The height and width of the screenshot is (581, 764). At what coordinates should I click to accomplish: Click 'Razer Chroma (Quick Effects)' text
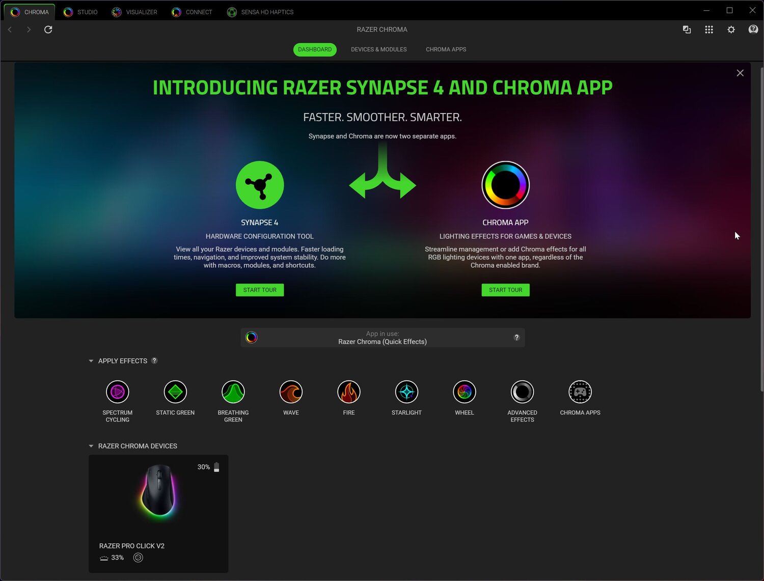383,342
